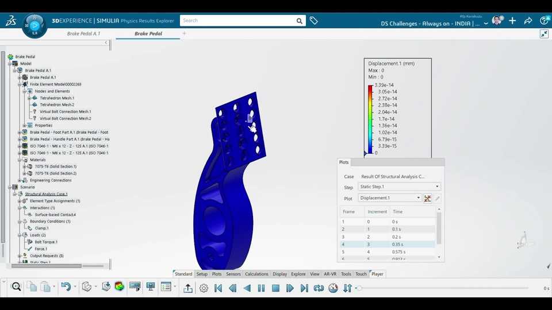Click the film strip animation icon
Viewport: 552px width, 310px height.
(135, 287)
